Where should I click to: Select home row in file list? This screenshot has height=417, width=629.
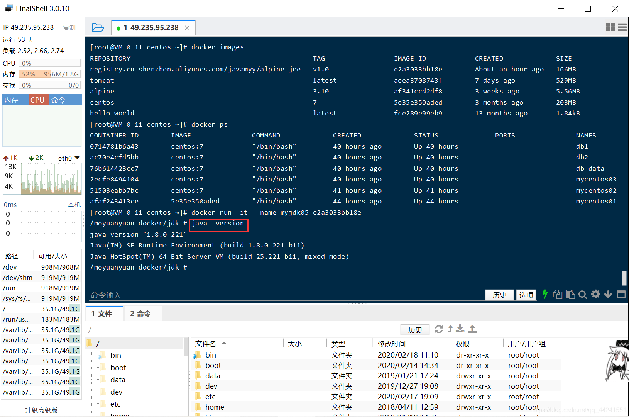click(377, 407)
